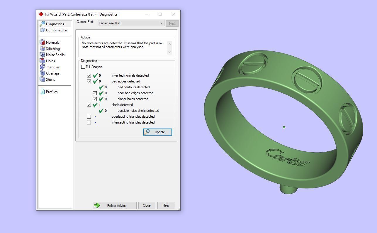
Task: Open the Shells page
Action: [50, 80]
